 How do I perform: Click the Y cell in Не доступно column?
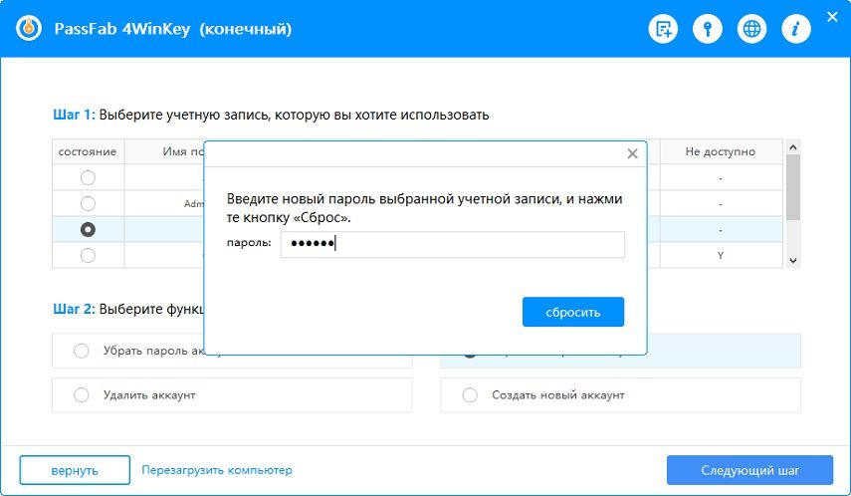(721, 255)
